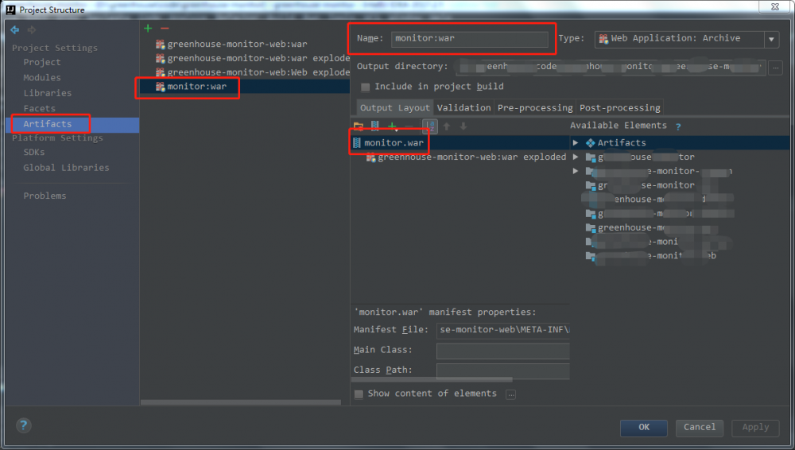Click the grey forward navigation arrow
The width and height of the screenshot is (795, 450).
pos(32,30)
